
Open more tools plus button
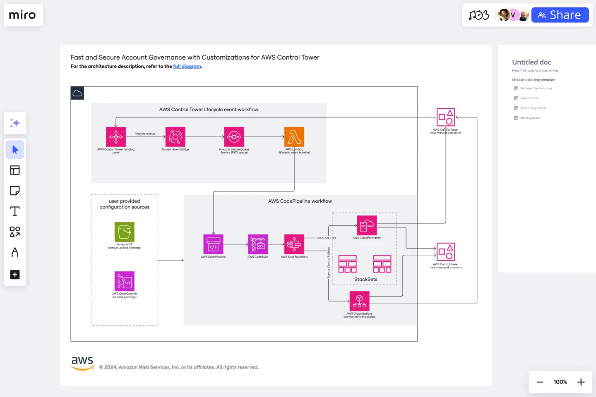pyautogui.click(x=15, y=275)
